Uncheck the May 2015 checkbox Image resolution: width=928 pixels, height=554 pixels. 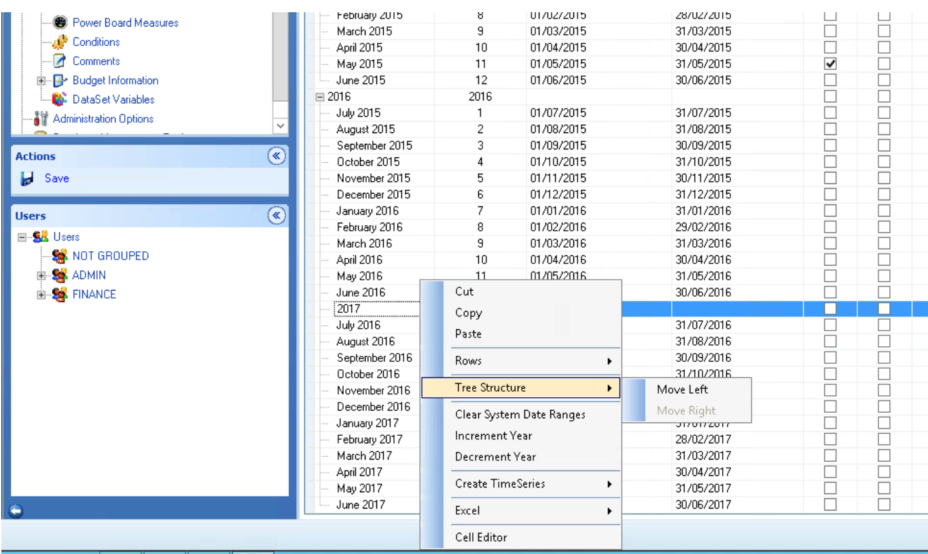pyautogui.click(x=829, y=64)
